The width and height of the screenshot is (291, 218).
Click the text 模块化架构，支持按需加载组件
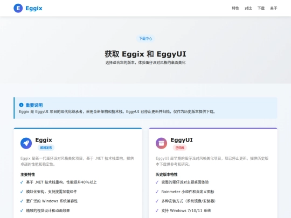(51, 192)
